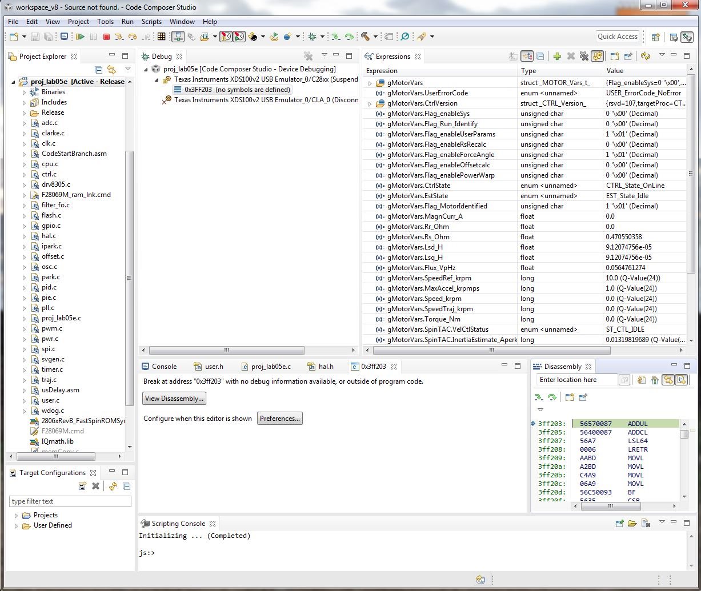Viewport: 701px width, 591px height.
Task: Click the Home icon in Disassembly view
Action: coord(655,380)
